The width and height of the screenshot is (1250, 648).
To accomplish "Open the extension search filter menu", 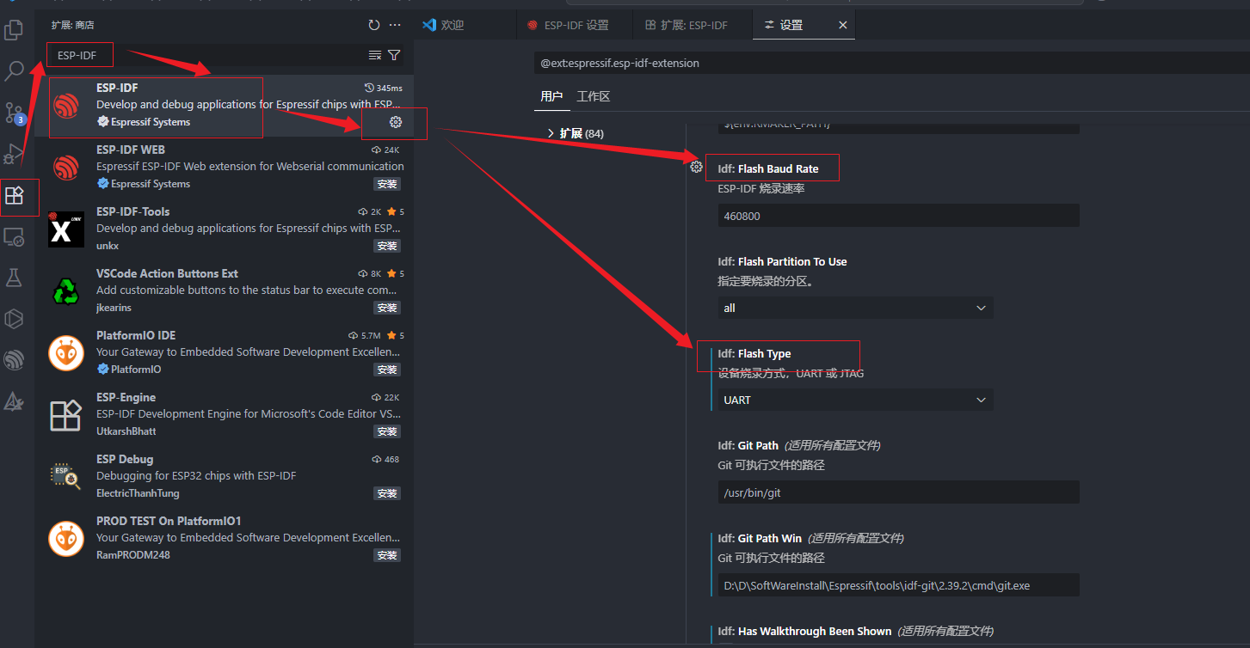I will click(394, 55).
